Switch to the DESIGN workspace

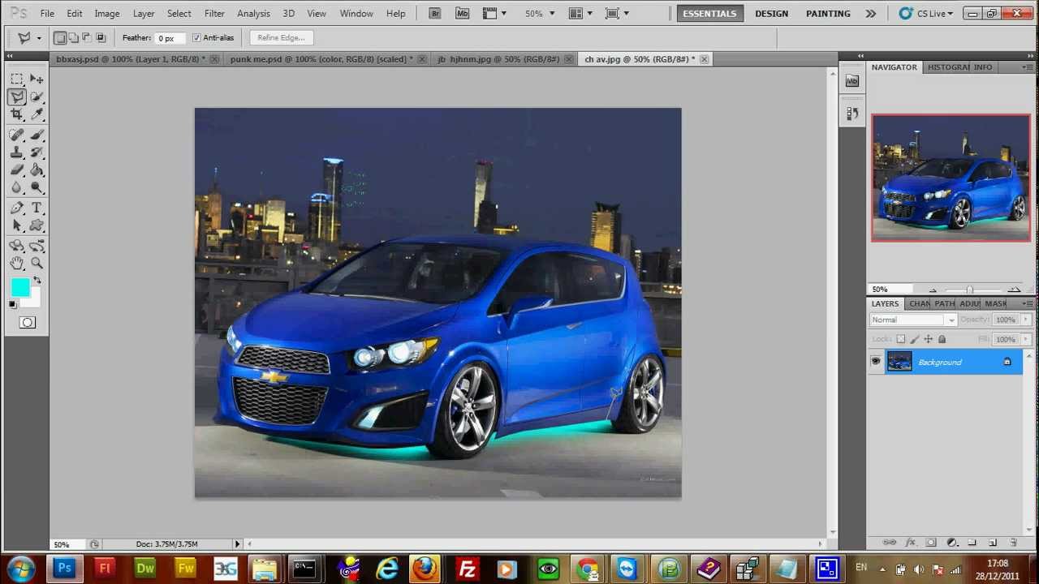(x=771, y=13)
